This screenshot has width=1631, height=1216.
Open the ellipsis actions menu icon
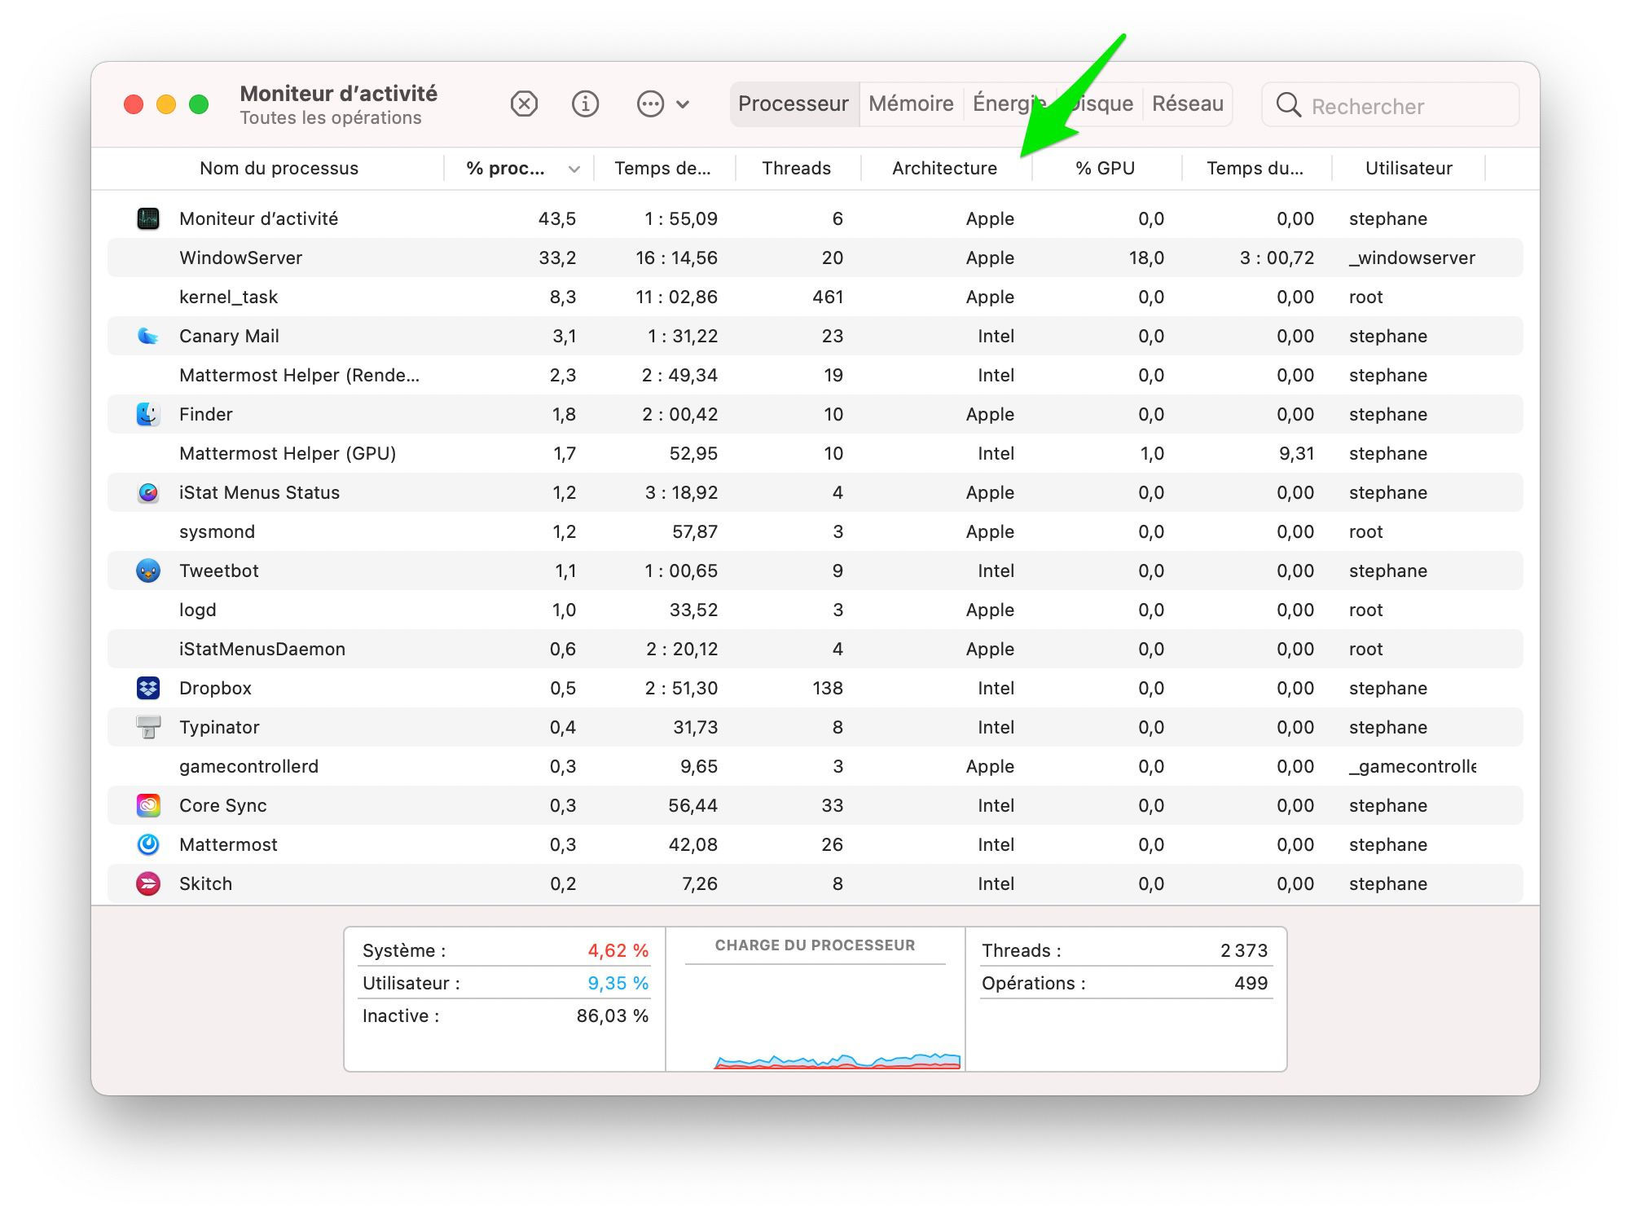(650, 104)
